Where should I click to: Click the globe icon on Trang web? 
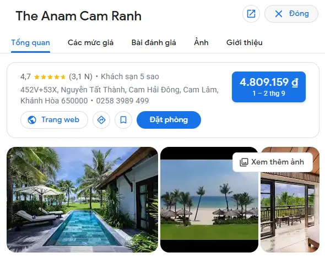32,120
